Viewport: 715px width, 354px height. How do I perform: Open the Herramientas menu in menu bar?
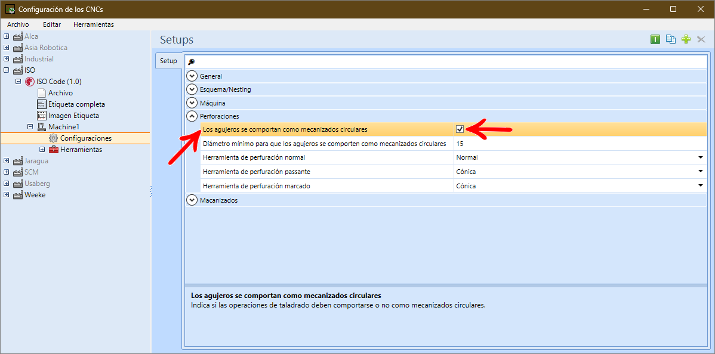coord(94,24)
